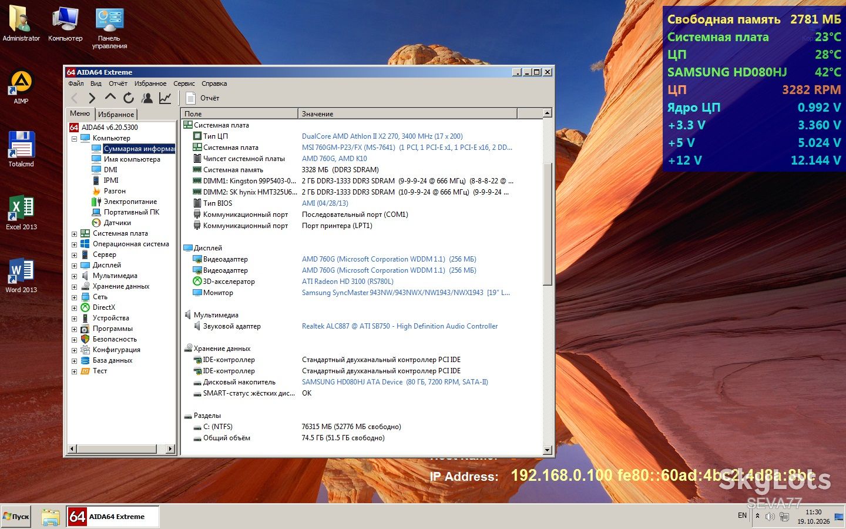Open the Справка menu
The image size is (846, 529).
(214, 83)
